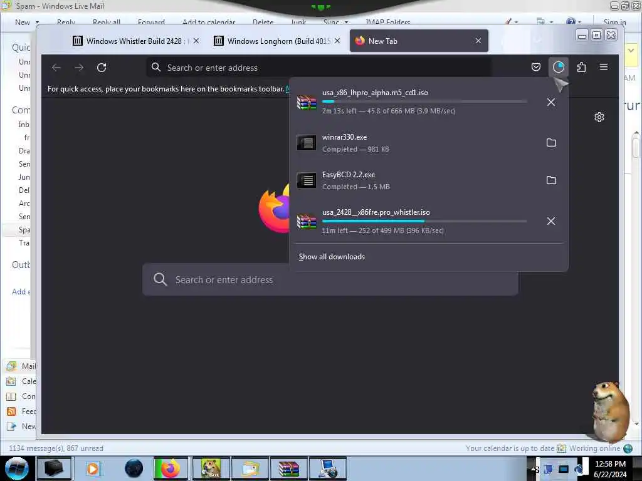Viewport: 642px width, 481px height.
Task: Open Newsgroups shortcut in Live Mail sidebar
Action: [21, 427]
